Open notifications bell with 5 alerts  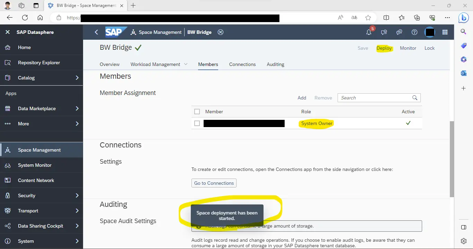click(369, 32)
